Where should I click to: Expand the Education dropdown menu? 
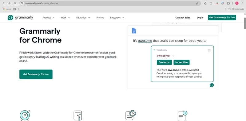click(x=83, y=18)
